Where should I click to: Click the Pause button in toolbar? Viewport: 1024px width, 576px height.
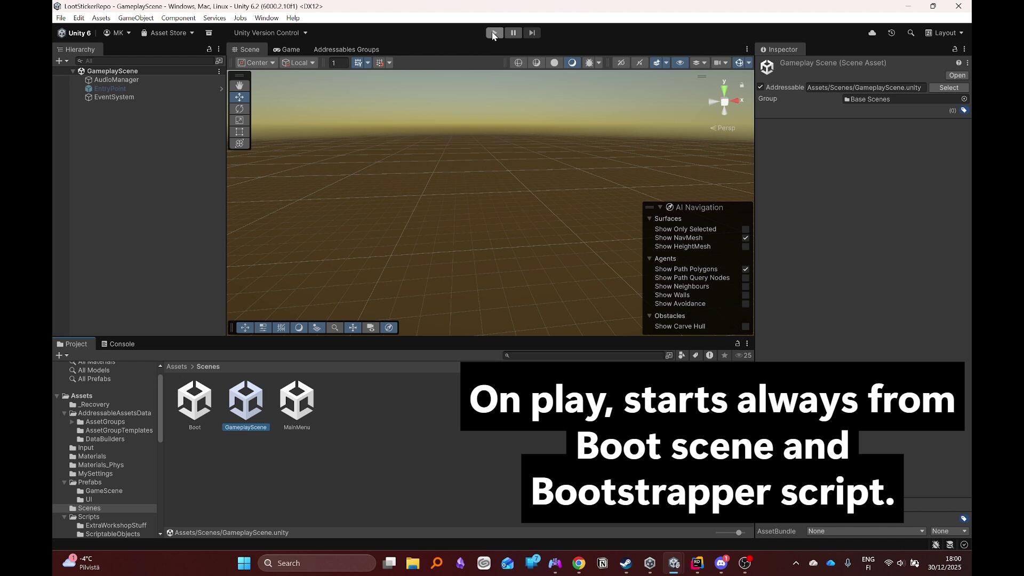(x=513, y=33)
